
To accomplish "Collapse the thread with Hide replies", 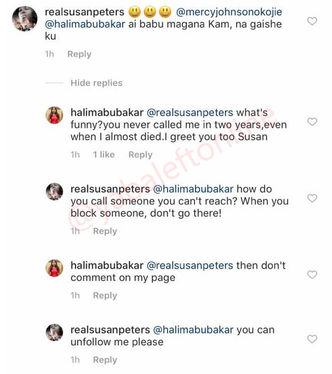I will click(x=96, y=83).
